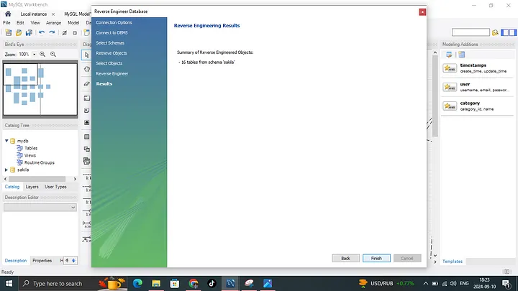Open Microsoft Edge from taskbar
This screenshot has width=518, height=291.
tap(137, 283)
